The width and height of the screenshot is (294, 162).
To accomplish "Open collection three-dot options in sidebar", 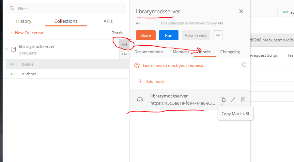I will [x=124, y=54].
